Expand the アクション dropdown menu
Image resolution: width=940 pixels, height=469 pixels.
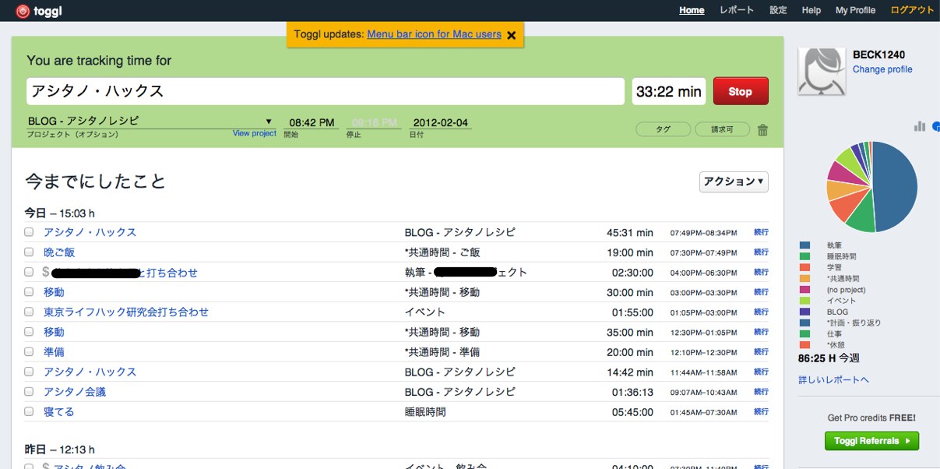pyautogui.click(x=734, y=182)
